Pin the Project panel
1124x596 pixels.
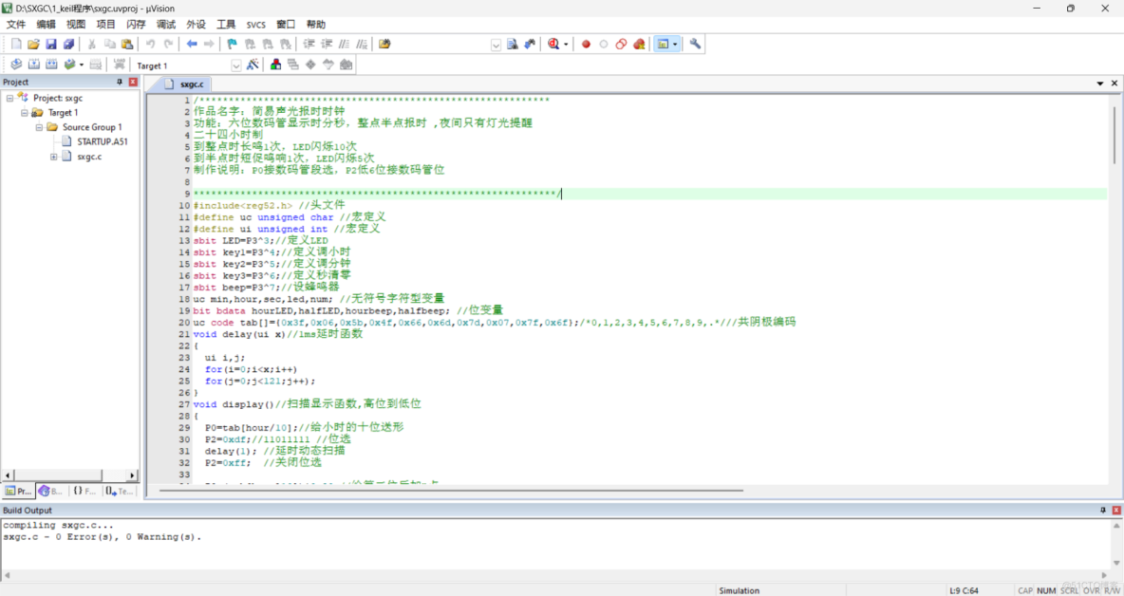pyautogui.click(x=120, y=83)
